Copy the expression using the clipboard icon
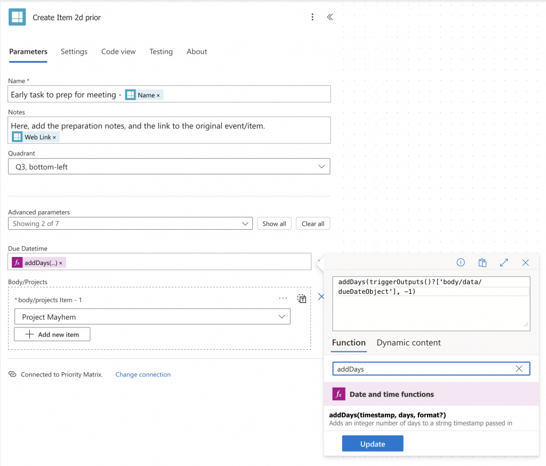Viewport: 546px width, 466px height. point(482,262)
